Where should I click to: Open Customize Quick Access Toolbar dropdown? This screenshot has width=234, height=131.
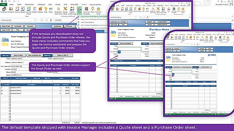[18, 1]
